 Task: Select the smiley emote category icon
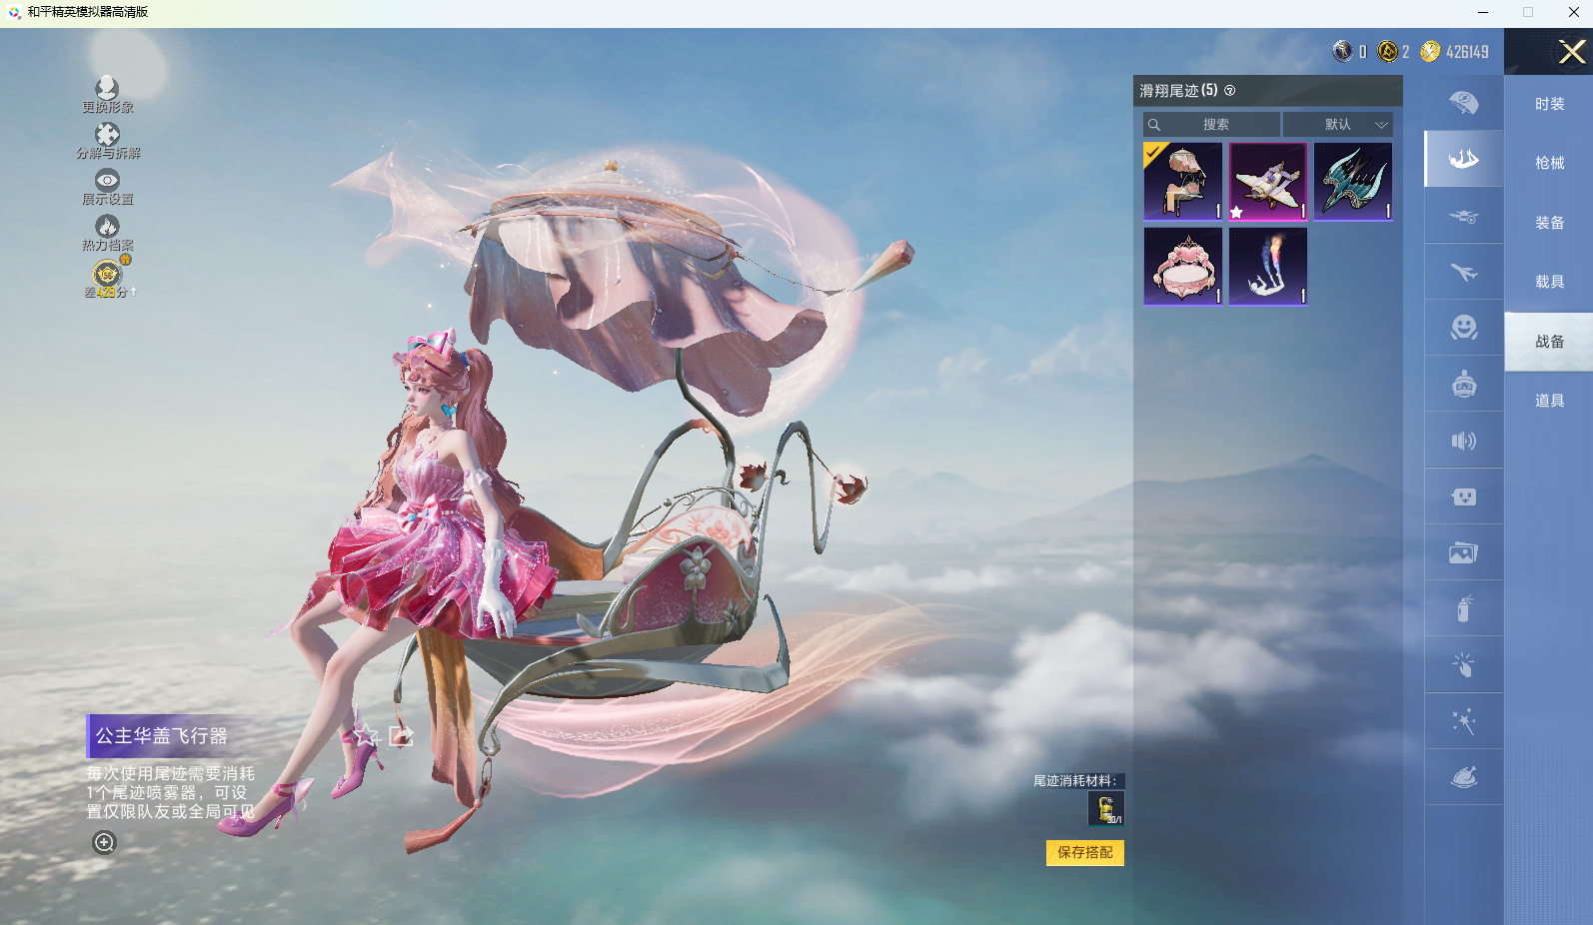point(1464,328)
